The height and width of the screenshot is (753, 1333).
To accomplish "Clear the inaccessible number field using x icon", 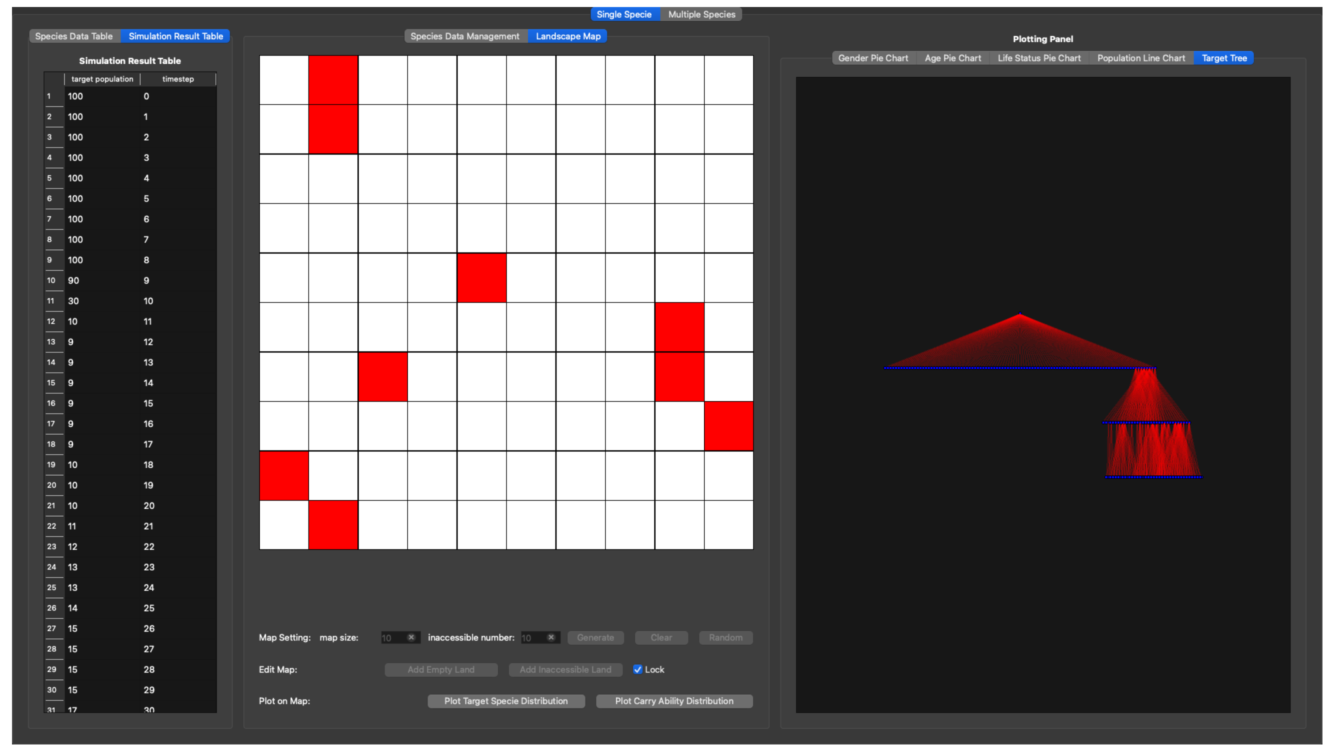I will click(x=551, y=637).
